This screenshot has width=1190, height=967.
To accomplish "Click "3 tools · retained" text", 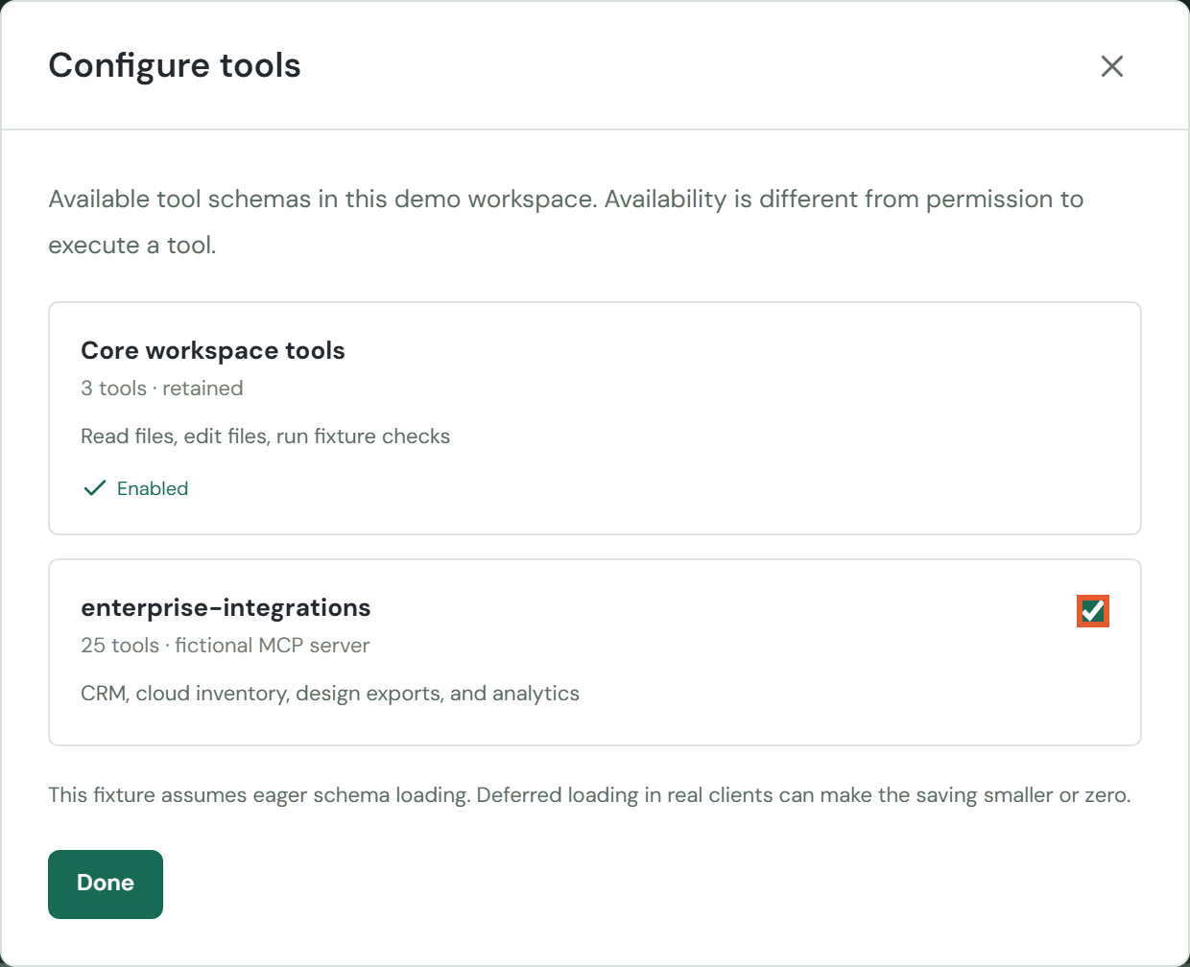I will pyautogui.click(x=162, y=389).
